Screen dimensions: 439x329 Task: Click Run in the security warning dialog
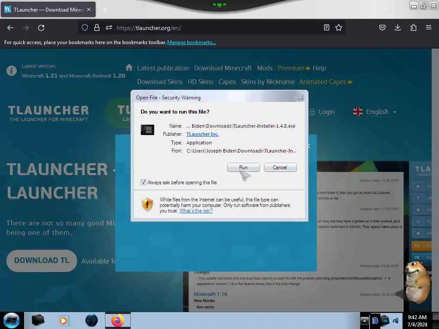coord(244,167)
